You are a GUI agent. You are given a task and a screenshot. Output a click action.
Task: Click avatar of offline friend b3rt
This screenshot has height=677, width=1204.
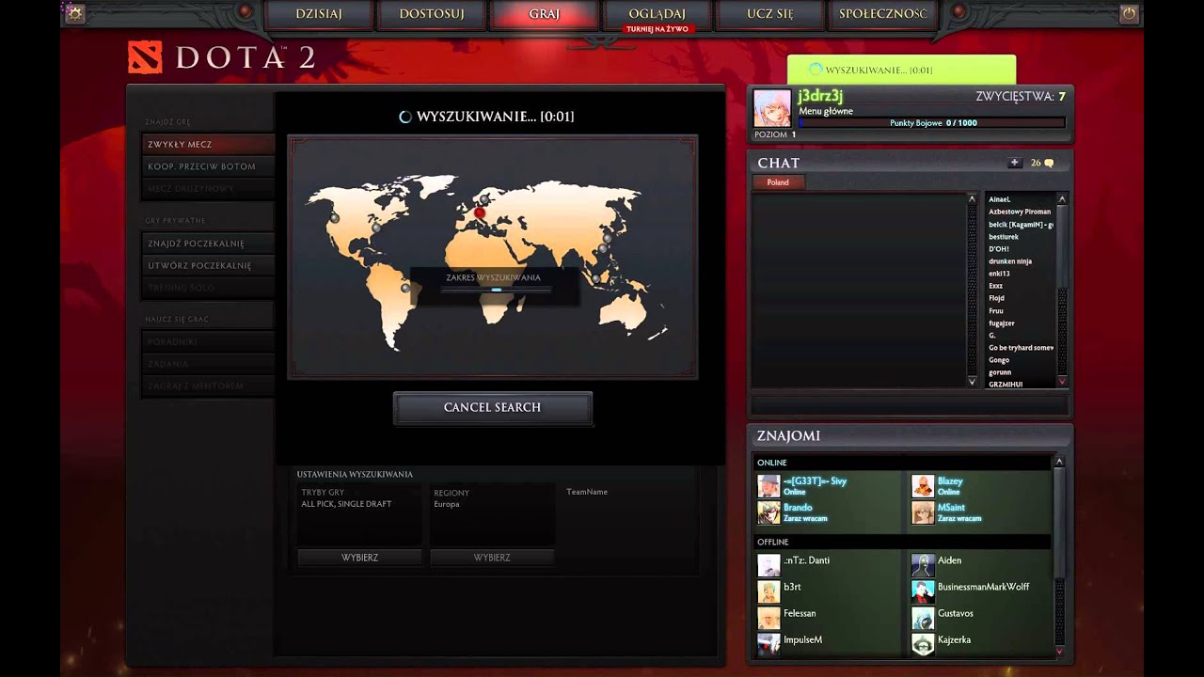pos(769,591)
